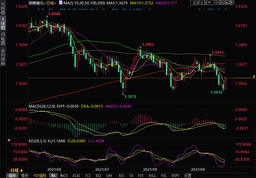The image size is (256, 178).
Task: Select the 模板 tab at bottom
Action: 25,176
